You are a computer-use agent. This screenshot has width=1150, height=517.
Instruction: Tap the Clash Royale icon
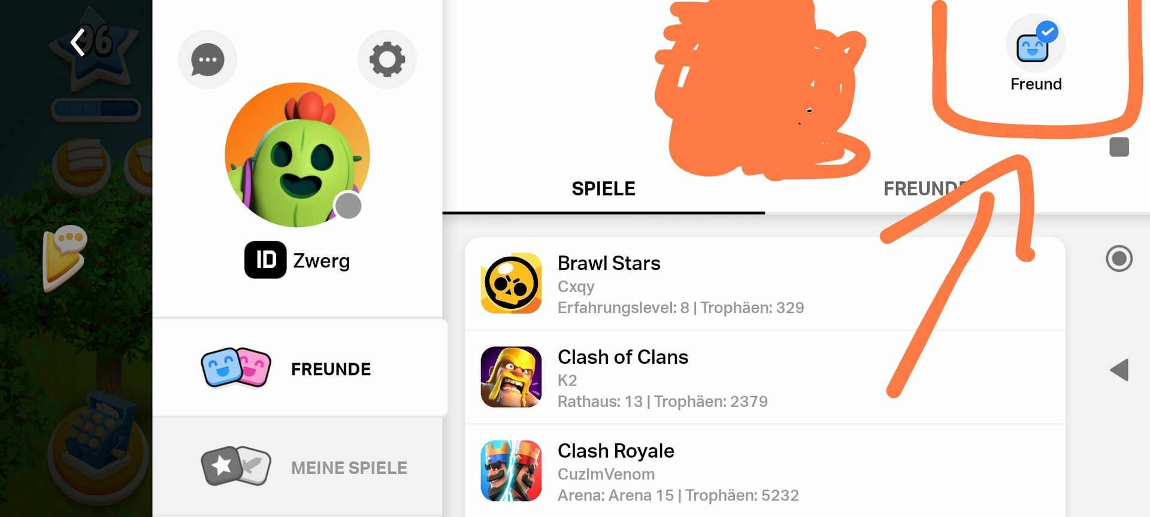(511, 471)
